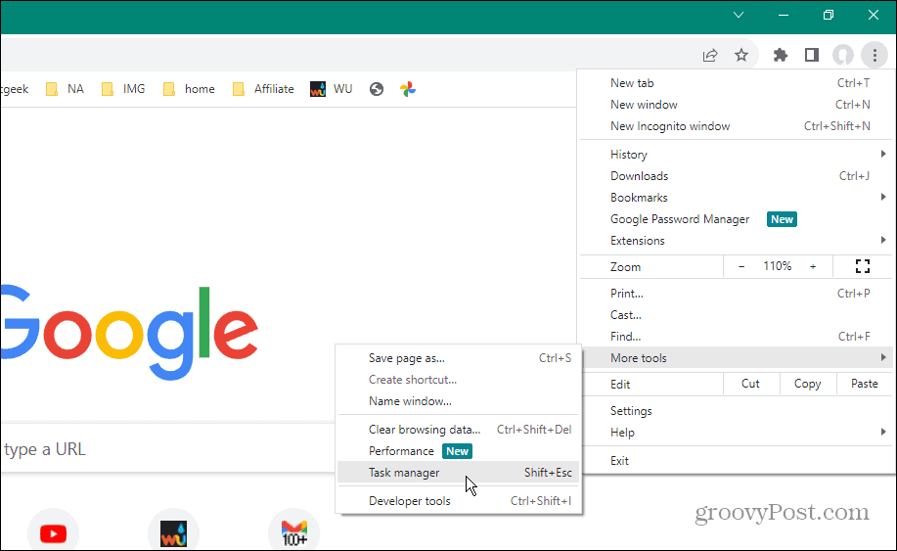
Task: Click the 110% zoom level value
Action: [x=777, y=266]
